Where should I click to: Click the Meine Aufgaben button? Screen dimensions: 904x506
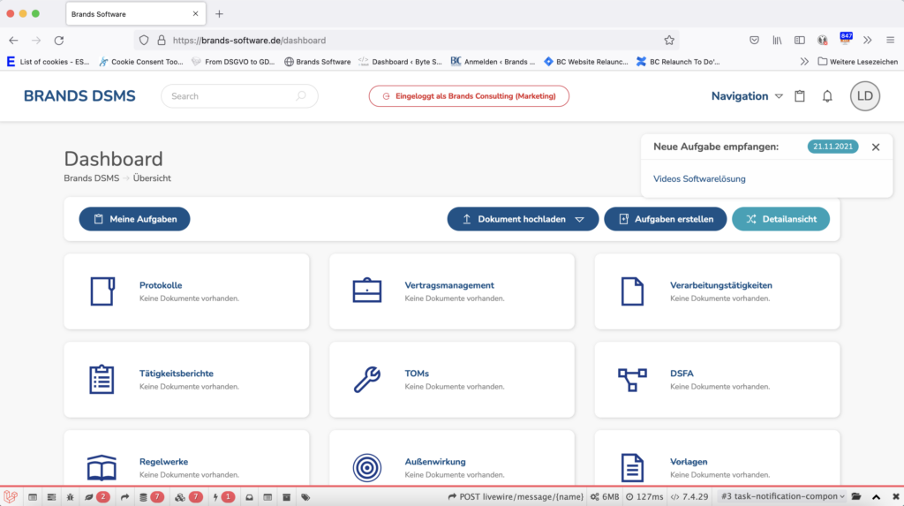[134, 219]
